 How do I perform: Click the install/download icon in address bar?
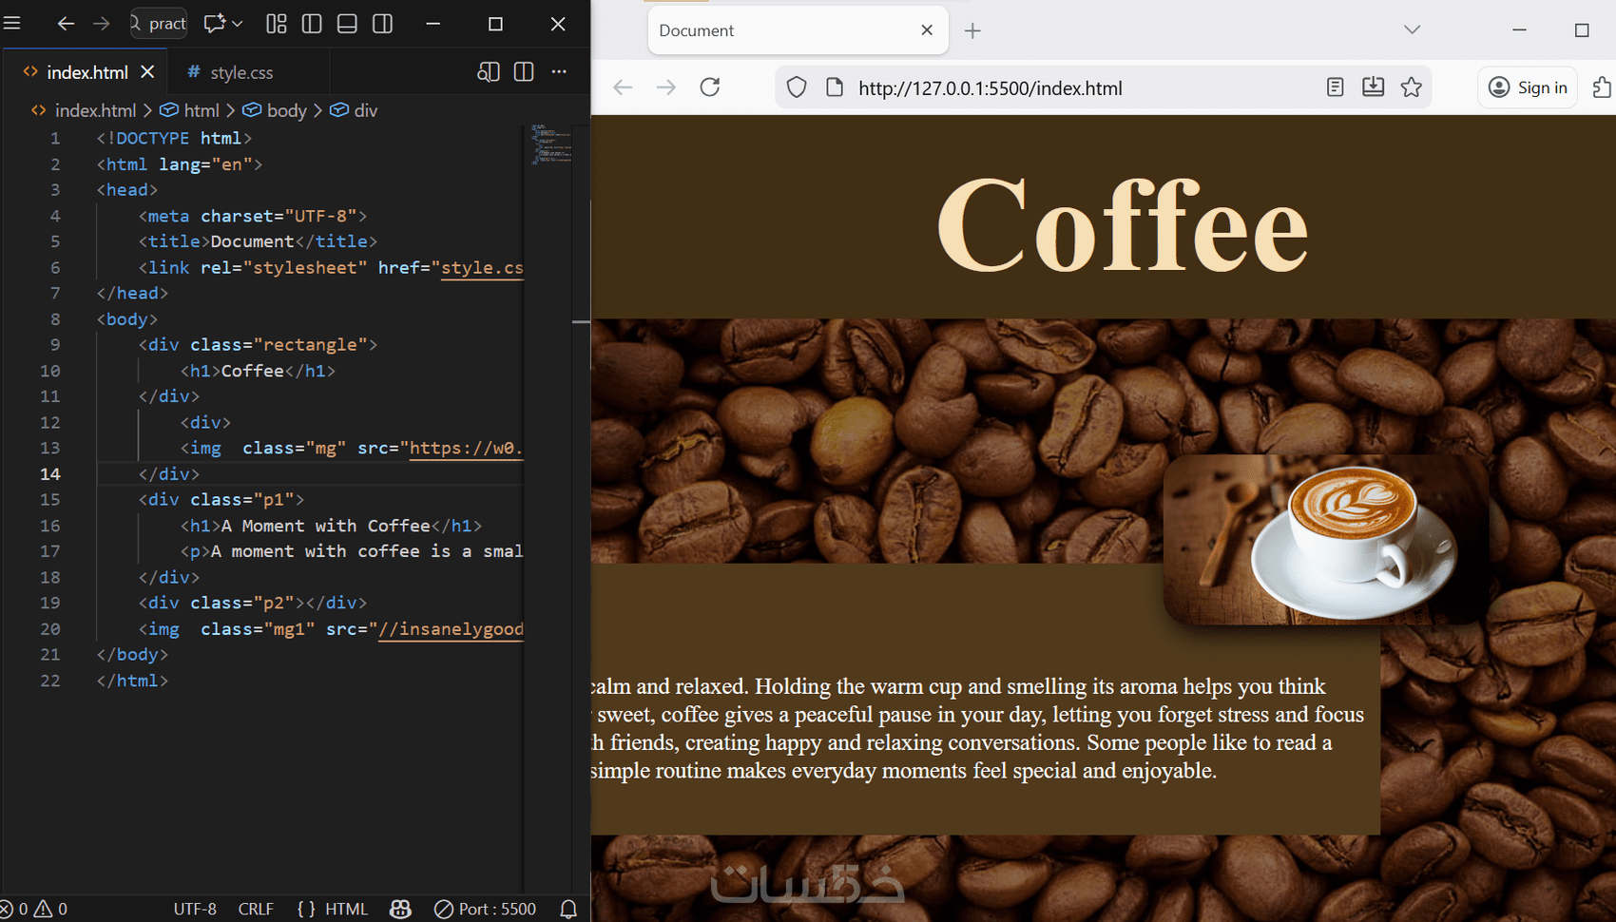pos(1374,87)
